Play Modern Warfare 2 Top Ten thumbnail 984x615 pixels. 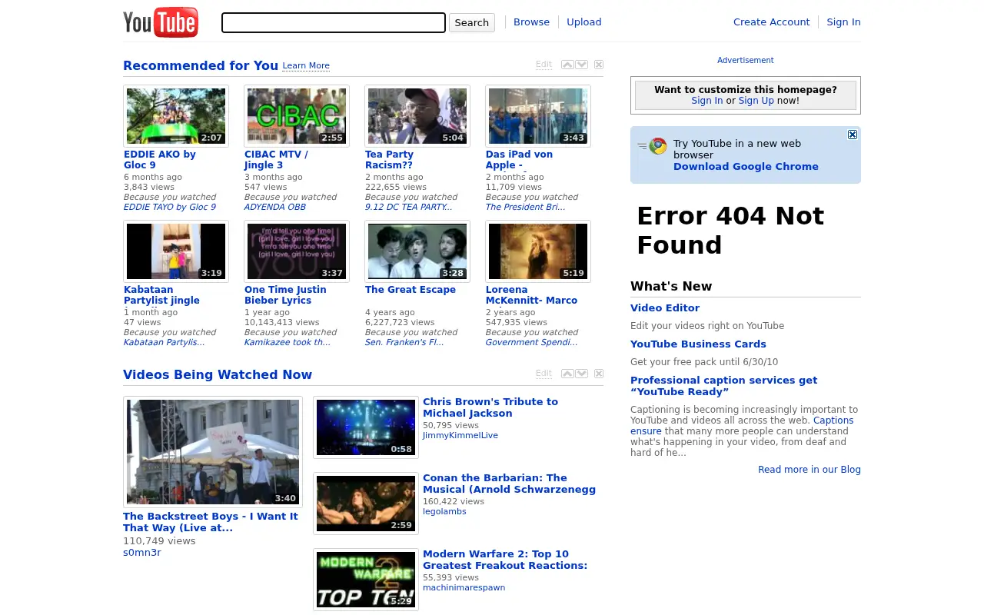(x=366, y=580)
